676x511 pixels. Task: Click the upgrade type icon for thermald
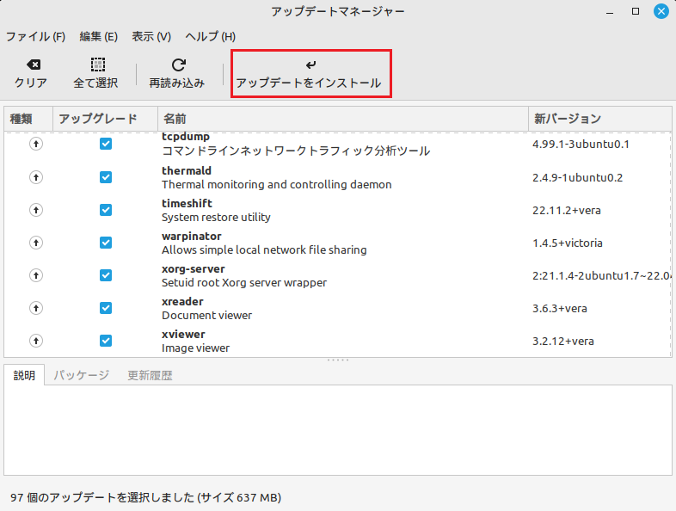36,177
